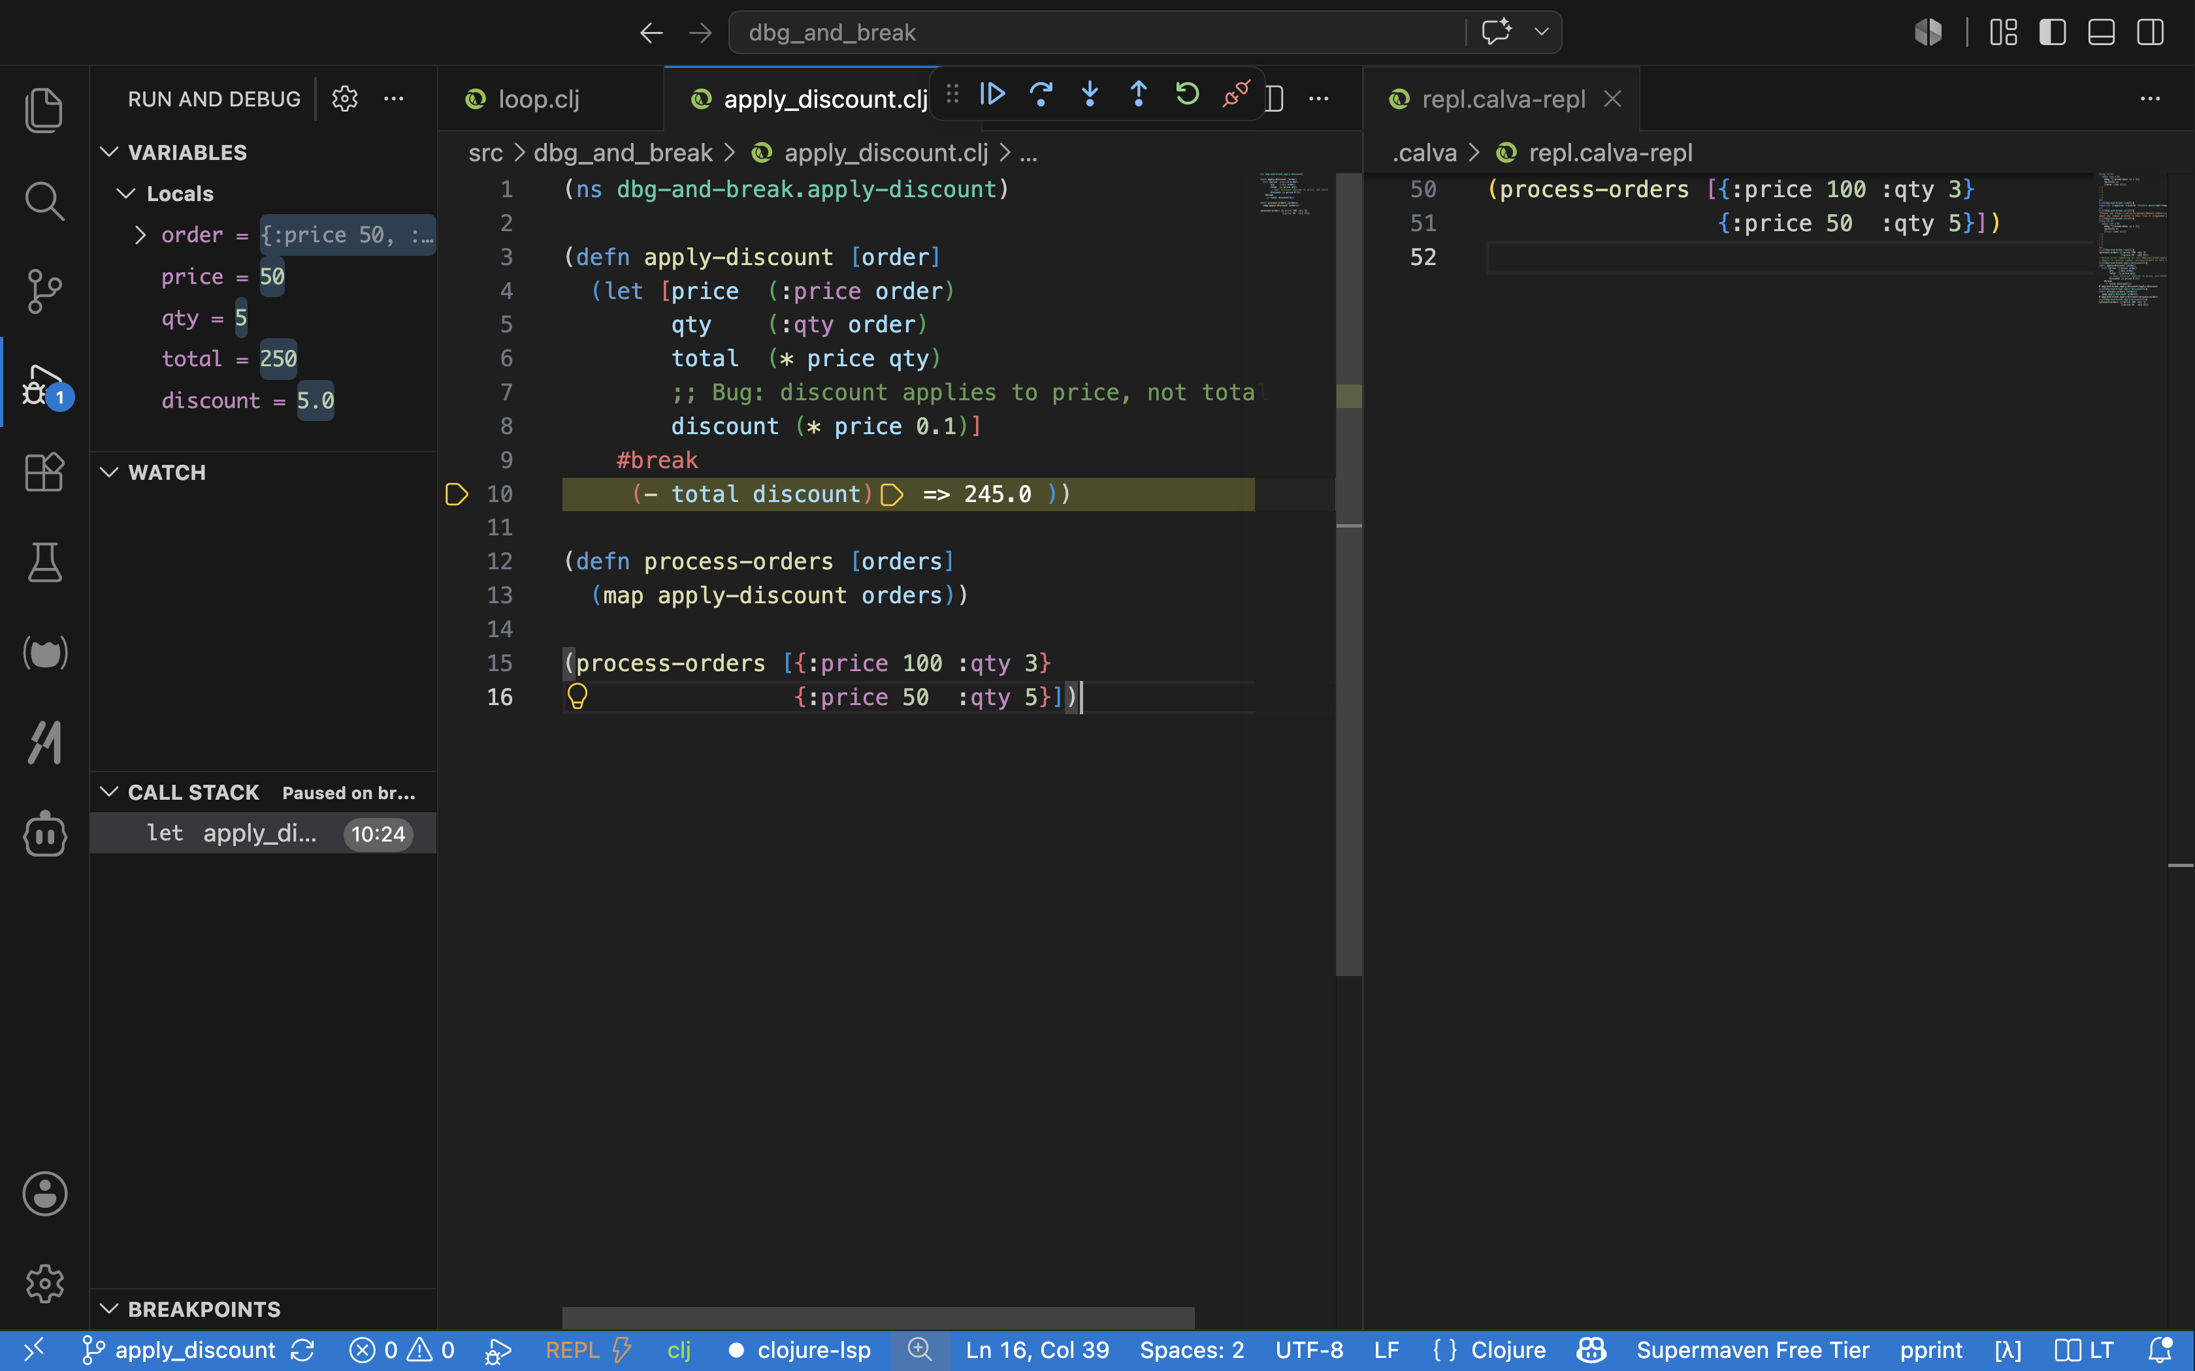Open the robot chat icon in activity bar
The width and height of the screenshot is (2195, 1371).
(x=44, y=834)
